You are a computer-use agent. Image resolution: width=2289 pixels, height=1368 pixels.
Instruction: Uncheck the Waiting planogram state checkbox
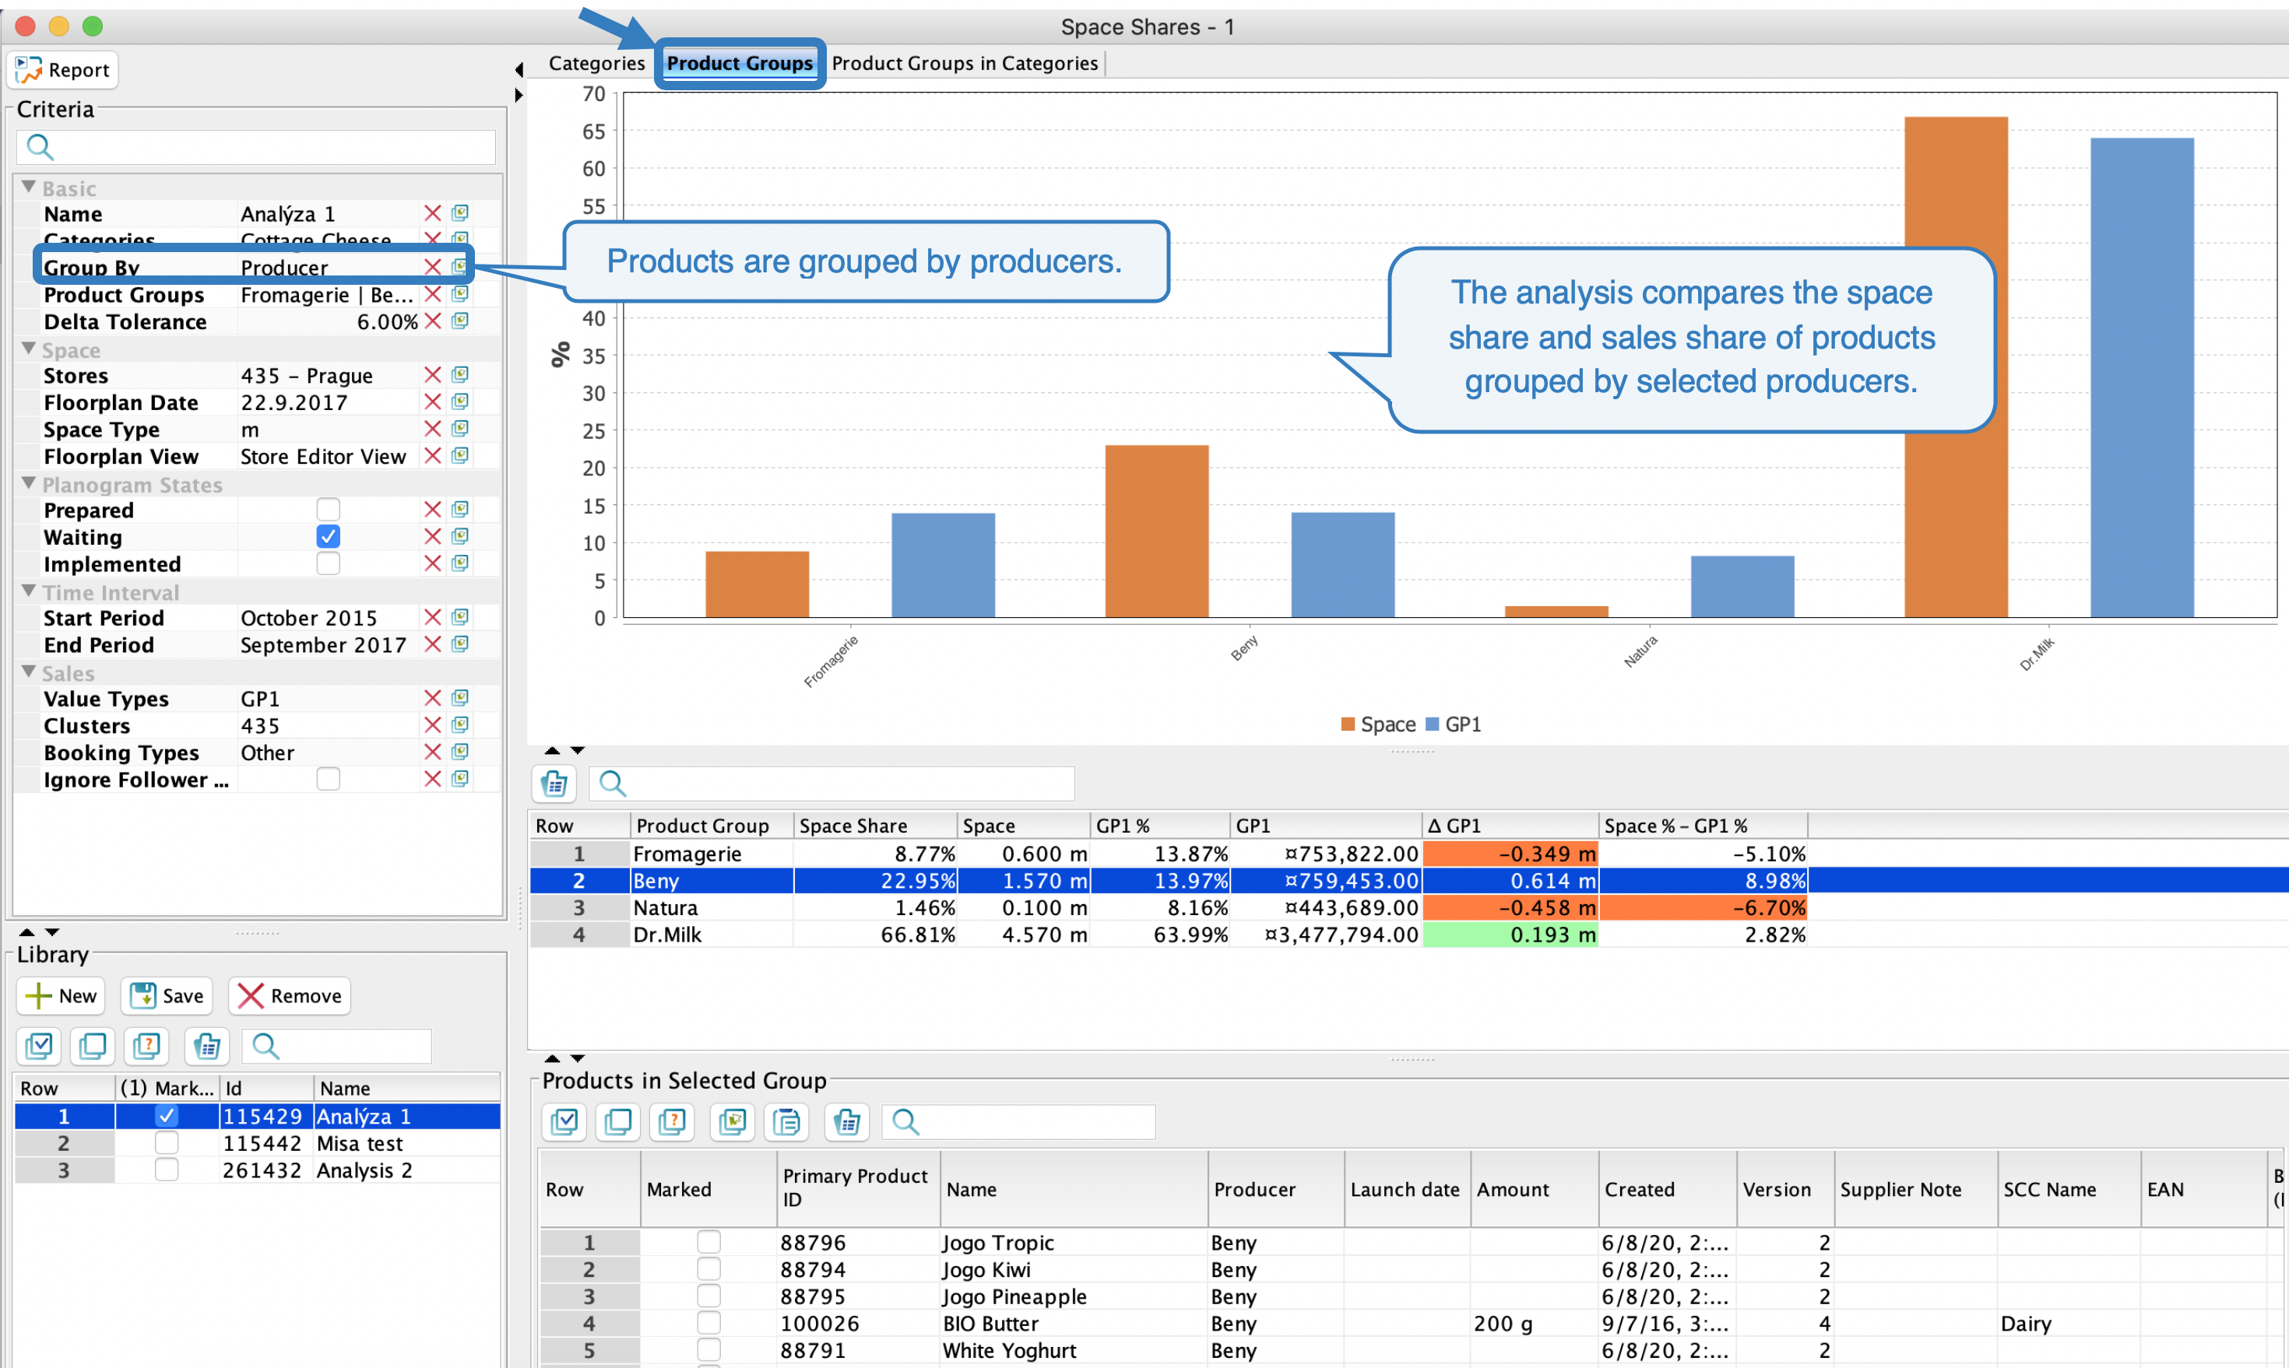tap(328, 536)
